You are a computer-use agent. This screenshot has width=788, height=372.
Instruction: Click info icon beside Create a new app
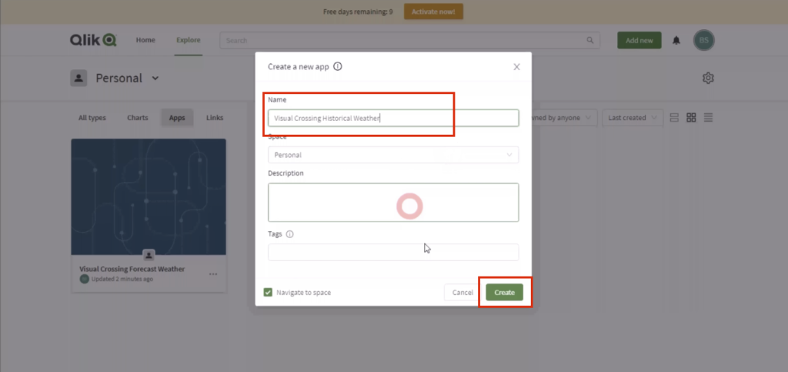point(338,66)
